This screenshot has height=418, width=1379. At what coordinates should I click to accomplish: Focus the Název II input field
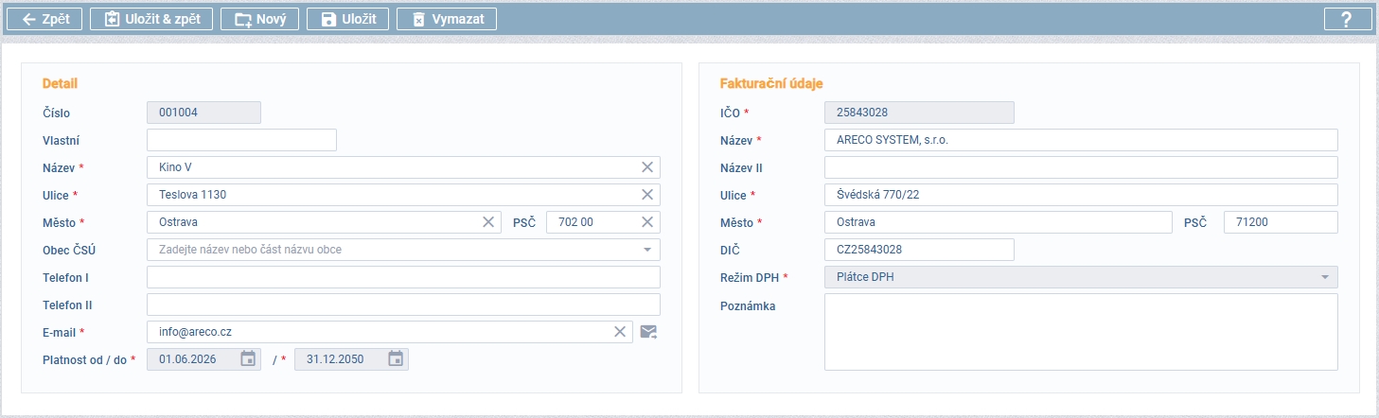pyautogui.click(x=1081, y=167)
